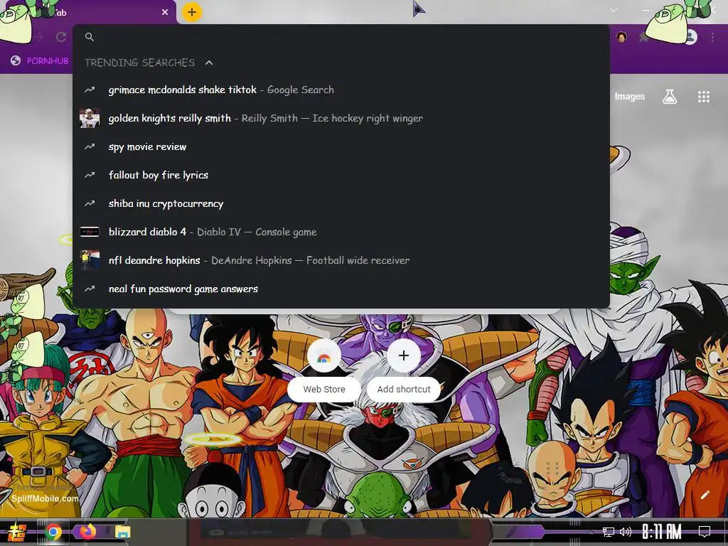
Task: Open the volume speaker tray icon
Action: [626, 532]
